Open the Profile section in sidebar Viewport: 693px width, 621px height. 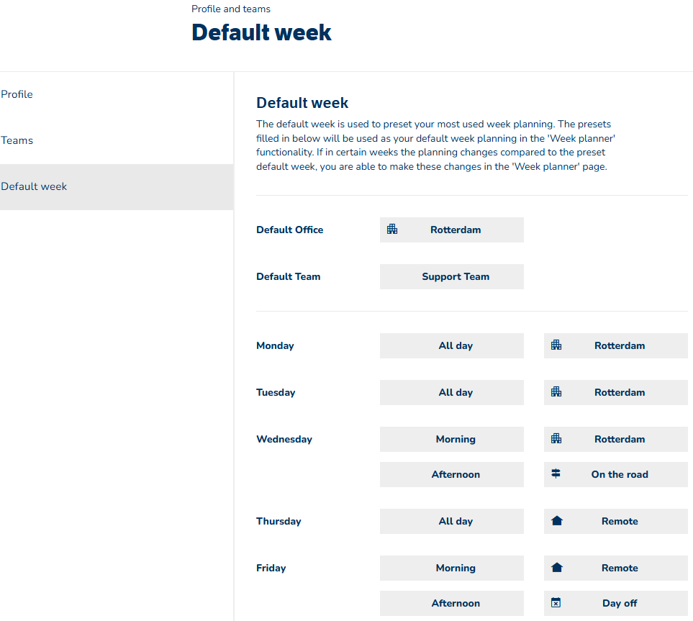17,94
